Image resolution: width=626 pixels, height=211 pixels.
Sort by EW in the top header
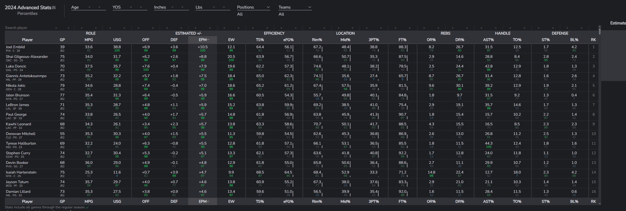pos(231,40)
